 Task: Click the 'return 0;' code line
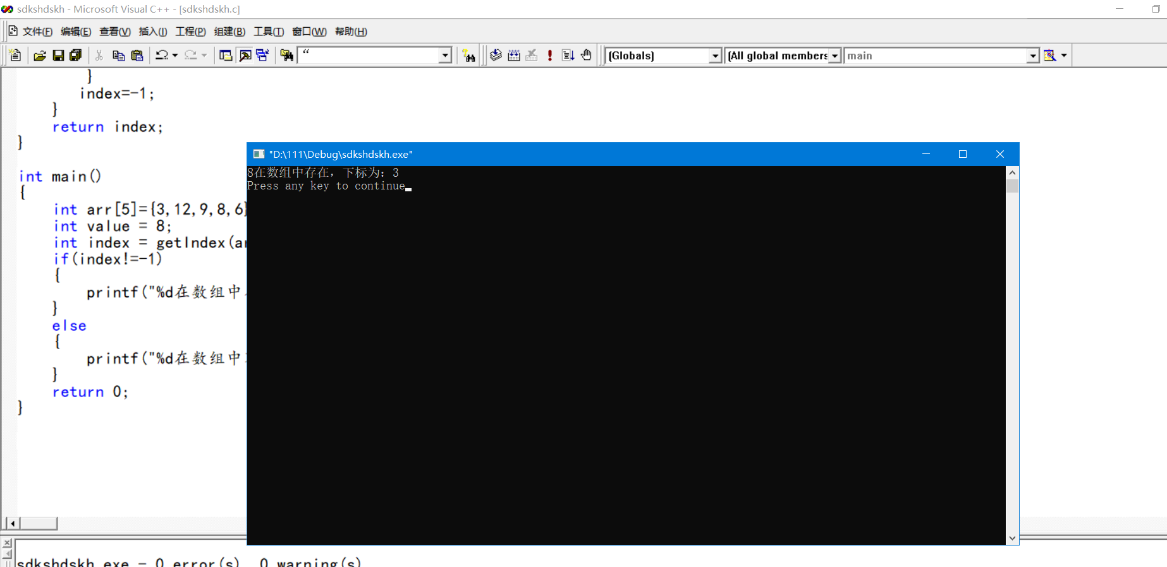(x=90, y=392)
